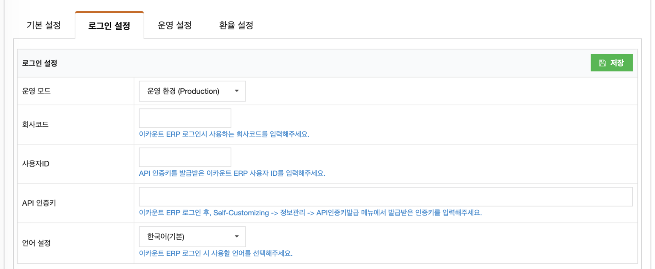
Task: Switch to the 기본 설정 tab
Action: [44, 25]
